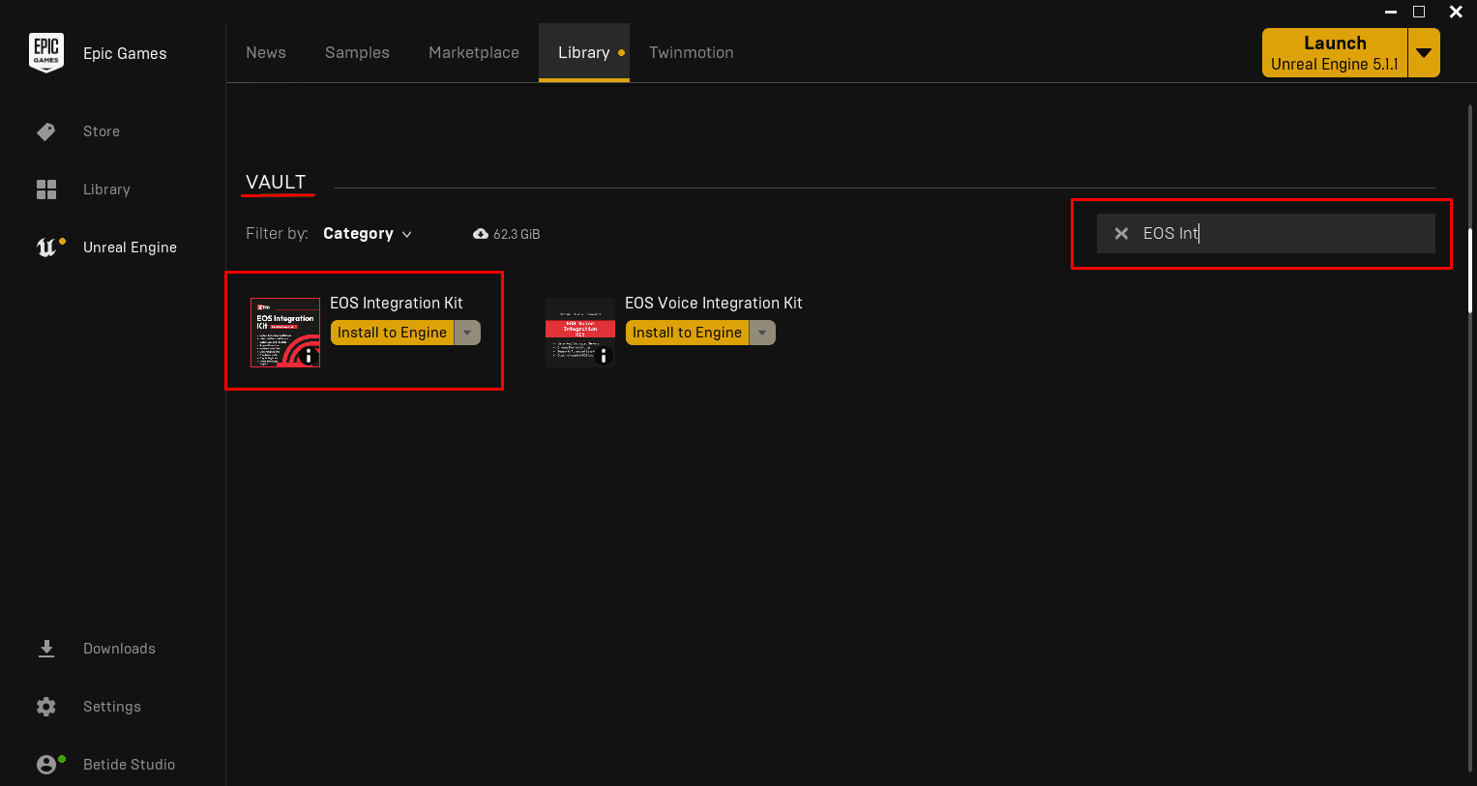Select the Unreal Engine logo icon in sidebar
Screen dimensions: 1477x786
[46, 247]
